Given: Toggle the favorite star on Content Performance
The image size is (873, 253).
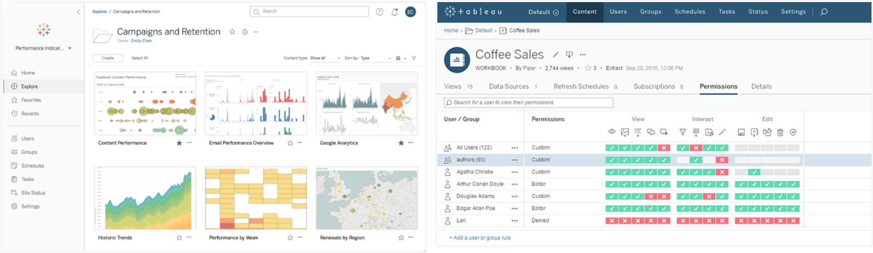Looking at the screenshot, I should (x=179, y=143).
